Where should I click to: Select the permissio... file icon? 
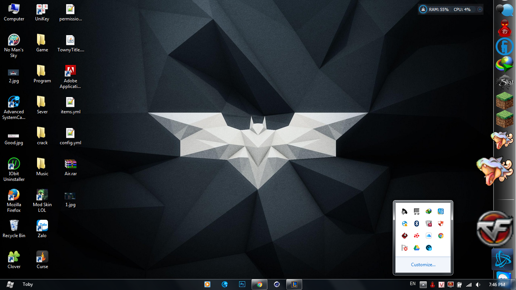click(70, 12)
